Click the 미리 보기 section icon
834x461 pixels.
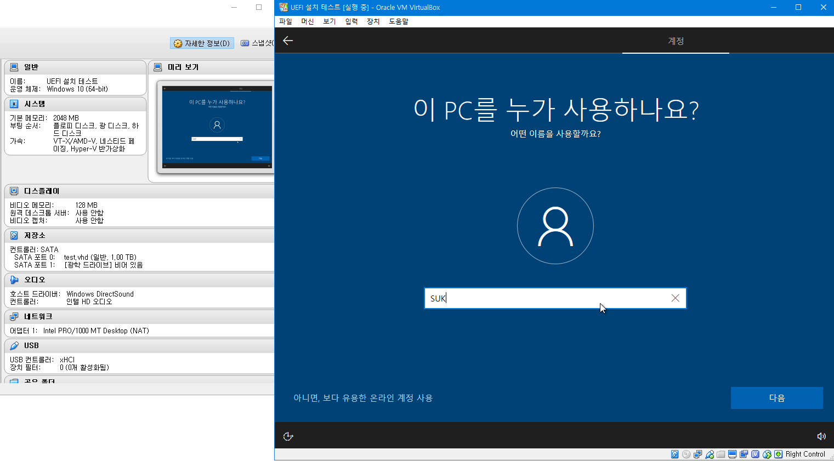158,67
